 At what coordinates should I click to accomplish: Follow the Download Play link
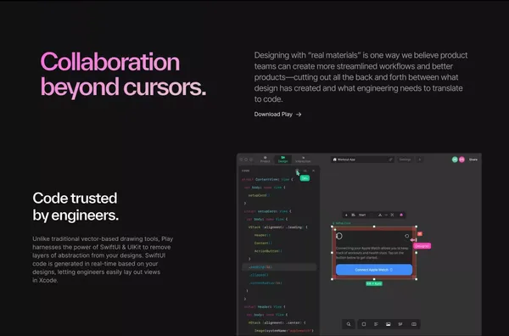[x=278, y=115]
